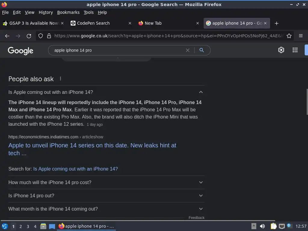This screenshot has width=308, height=231.
Task: Open People also ask options menu
Action: [x=60, y=79]
